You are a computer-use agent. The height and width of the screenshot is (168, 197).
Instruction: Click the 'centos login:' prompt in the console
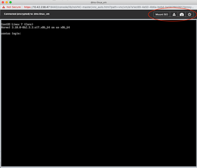[11, 34]
